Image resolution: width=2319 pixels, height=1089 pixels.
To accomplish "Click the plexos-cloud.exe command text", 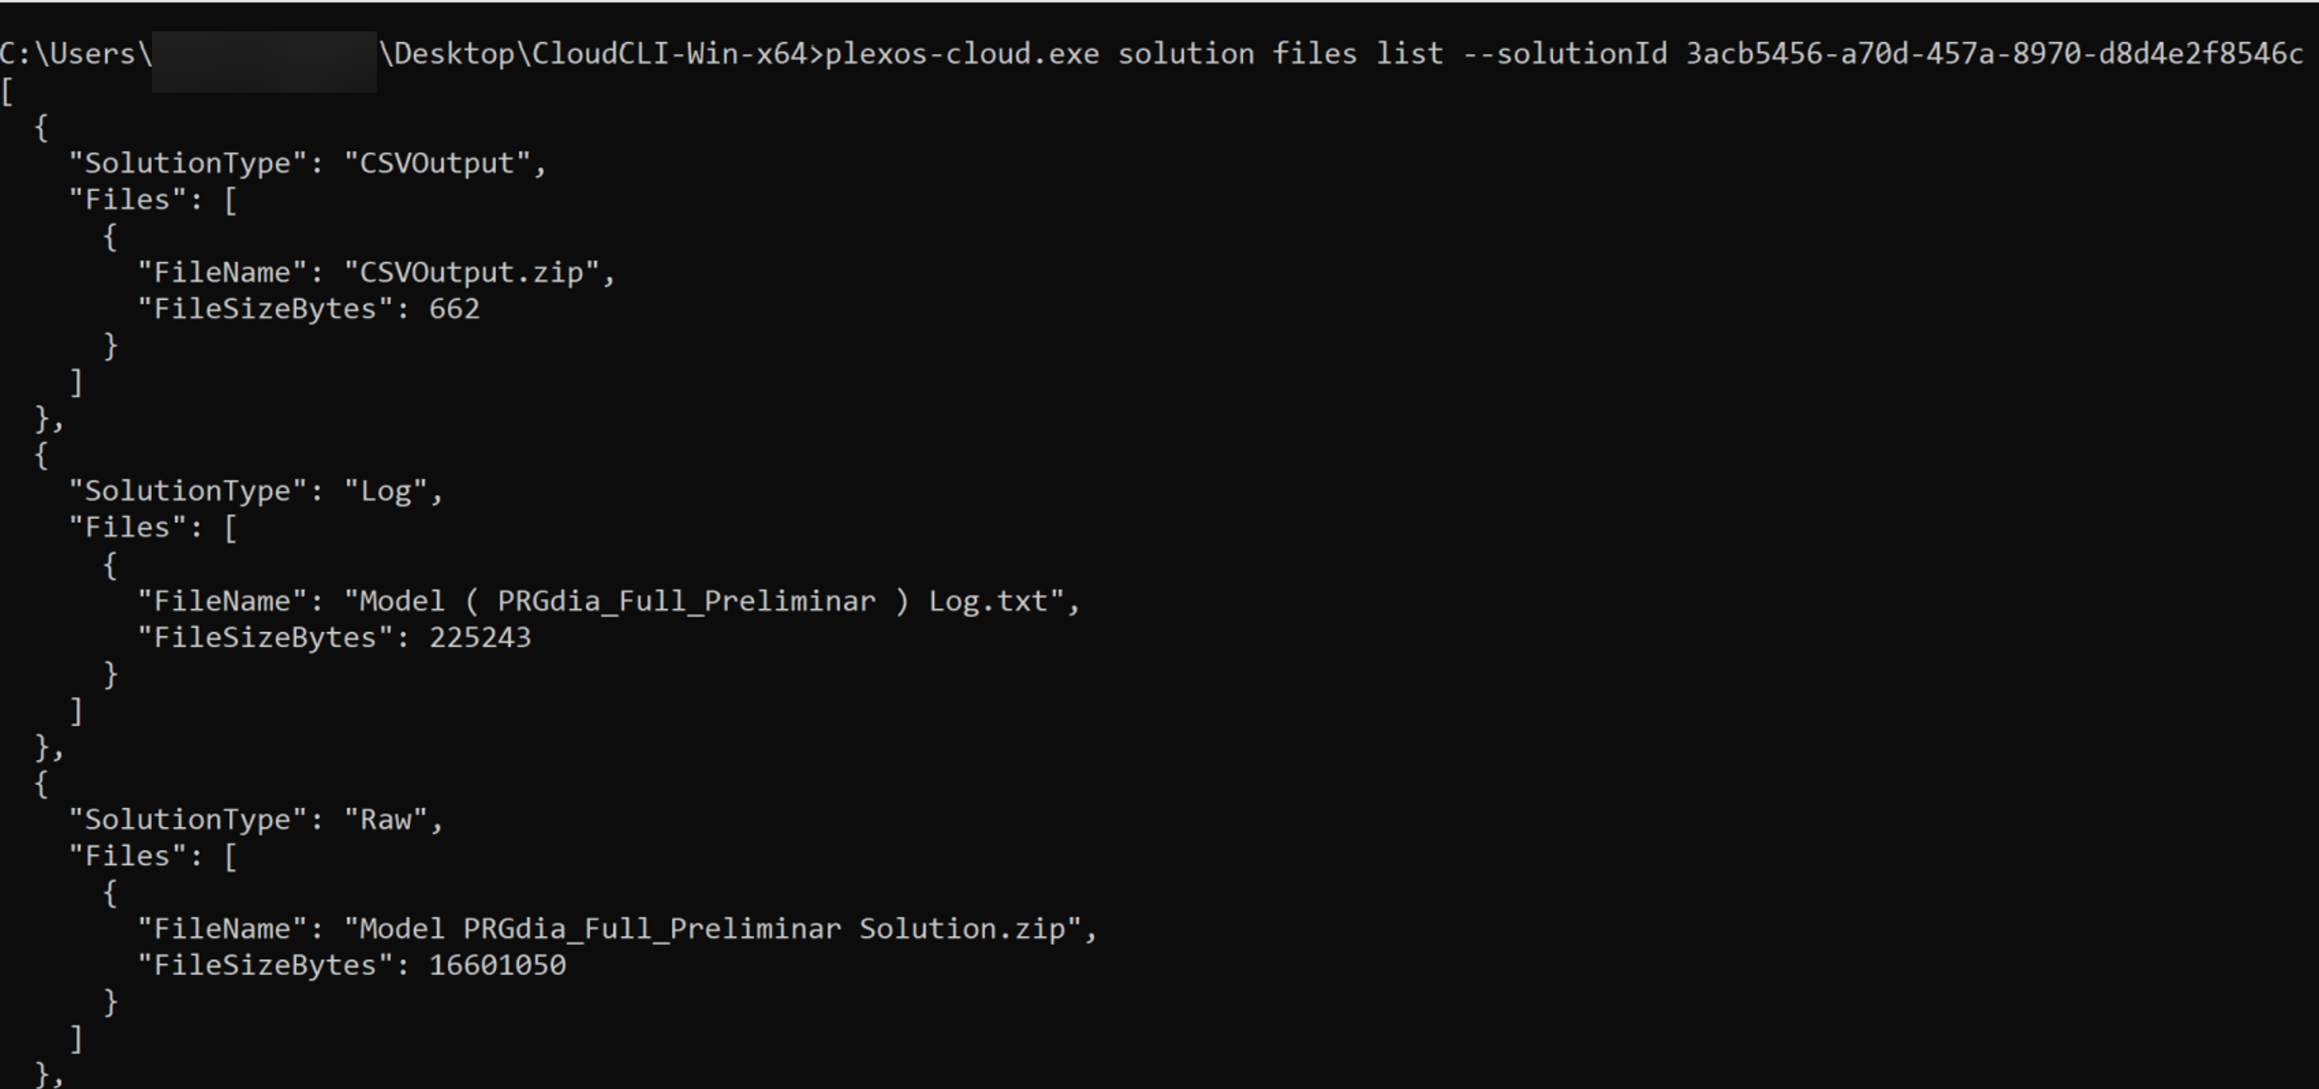I will click(x=961, y=54).
